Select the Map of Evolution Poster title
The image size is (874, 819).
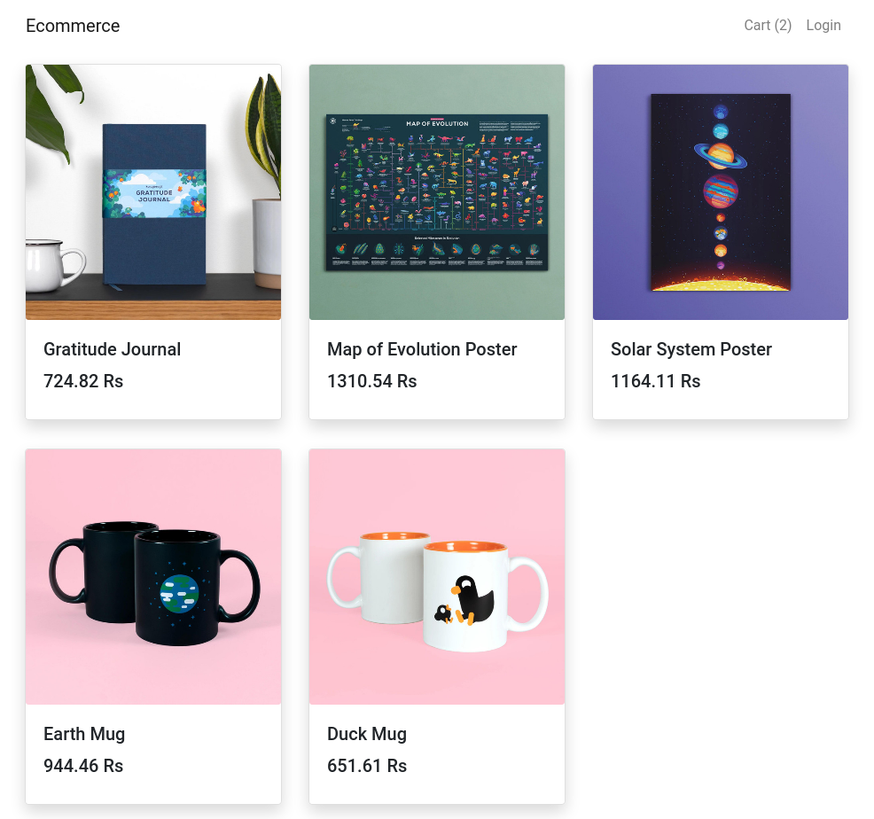(x=422, y=349)
